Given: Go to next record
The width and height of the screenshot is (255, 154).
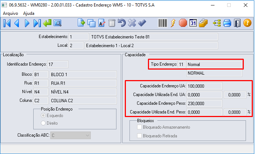Looking at the screenshot, I should click(27, 23).
